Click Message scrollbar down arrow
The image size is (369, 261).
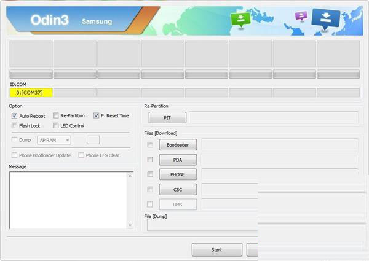(x=130, y=225)
